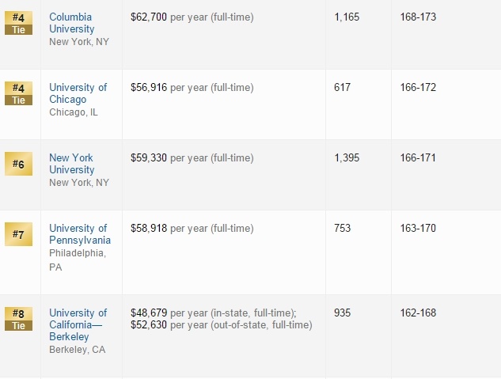The image size is (501, 379).
Task: Select the $59,330 tuition for NYU
Action: pyautogui.click(x=149, y=157)
